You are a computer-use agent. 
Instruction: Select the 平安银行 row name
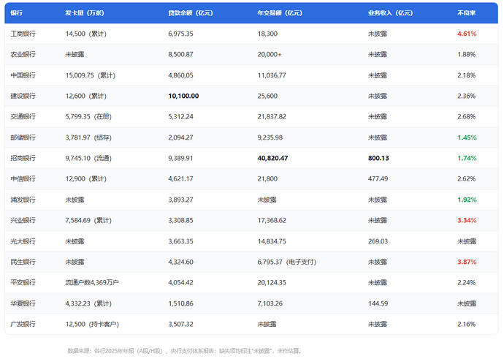(23, 282)
